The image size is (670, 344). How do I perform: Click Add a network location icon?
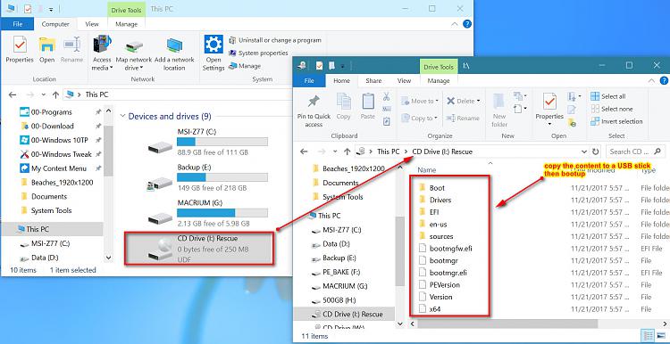tap(174, 45)
